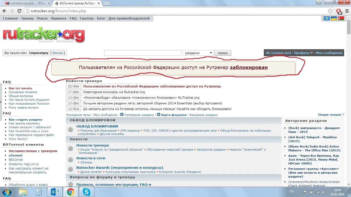
Task: Open the заблокирован link in the banner
Action: (249, 67)
